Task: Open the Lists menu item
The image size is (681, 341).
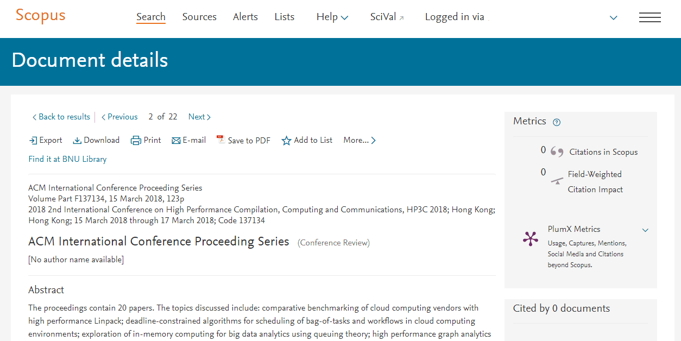Action: point(284,17)
